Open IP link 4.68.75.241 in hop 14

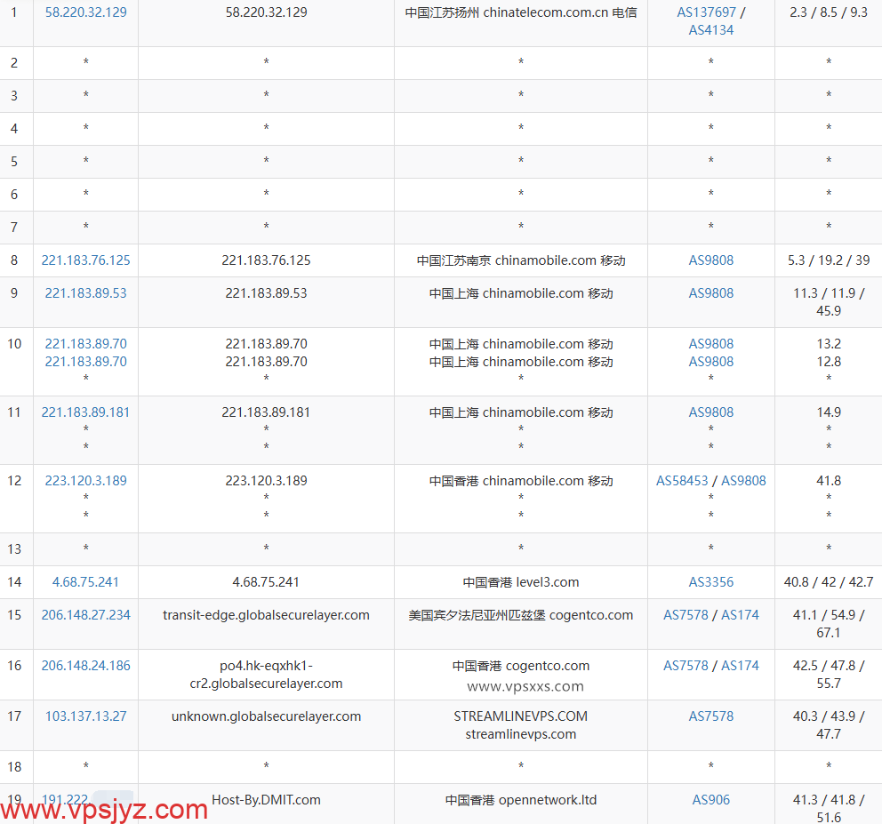pos(86,582)
